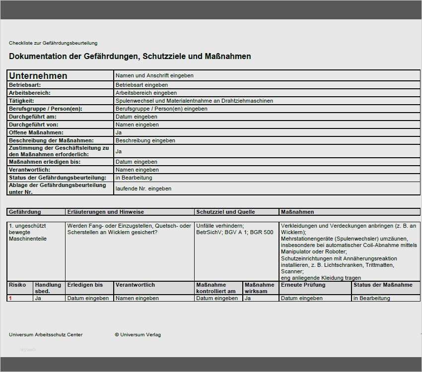Click the 'Ja' value under Maßnahme wirksam
This screenshot has width=422, height=372.
[x=261, y=298]
